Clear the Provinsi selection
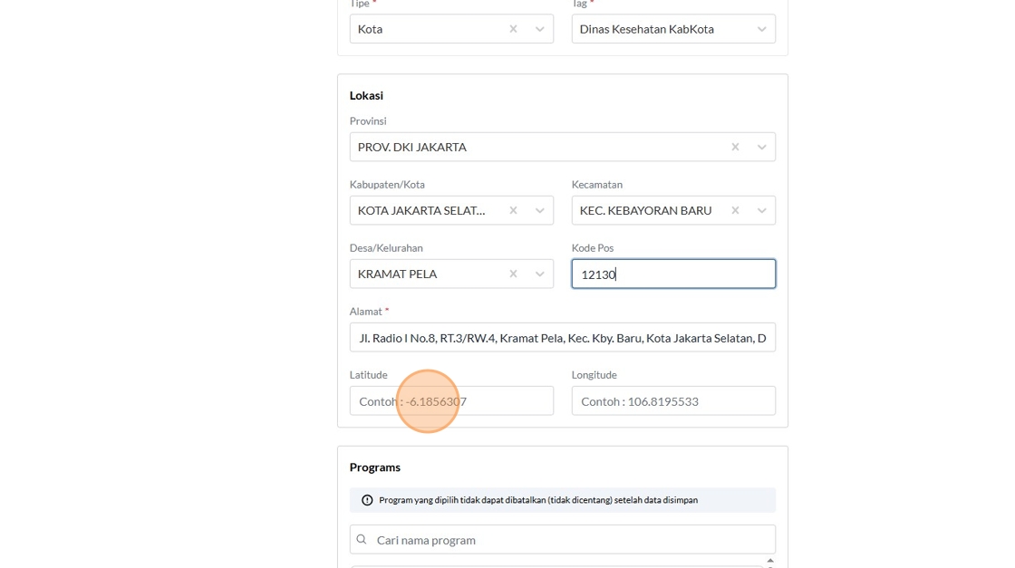 735,147
